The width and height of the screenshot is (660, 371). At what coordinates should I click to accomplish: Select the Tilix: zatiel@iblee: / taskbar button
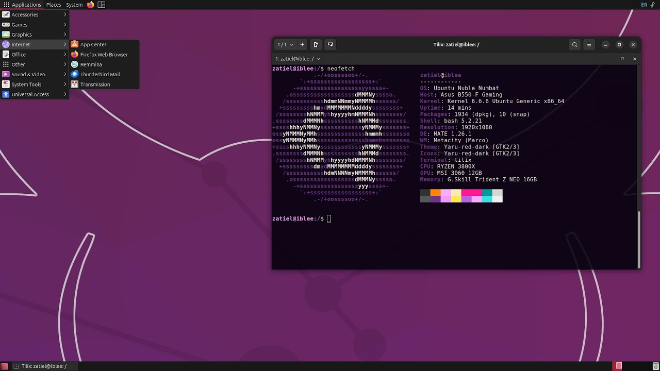[x=45, y=366]
